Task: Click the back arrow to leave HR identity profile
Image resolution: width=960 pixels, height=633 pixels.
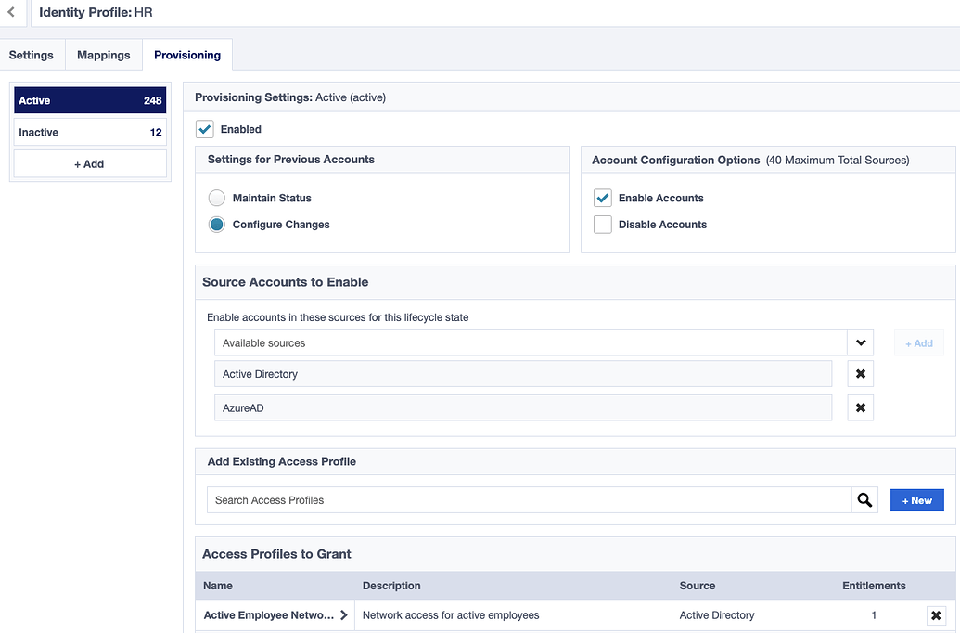Action: [x=10, y=13]
